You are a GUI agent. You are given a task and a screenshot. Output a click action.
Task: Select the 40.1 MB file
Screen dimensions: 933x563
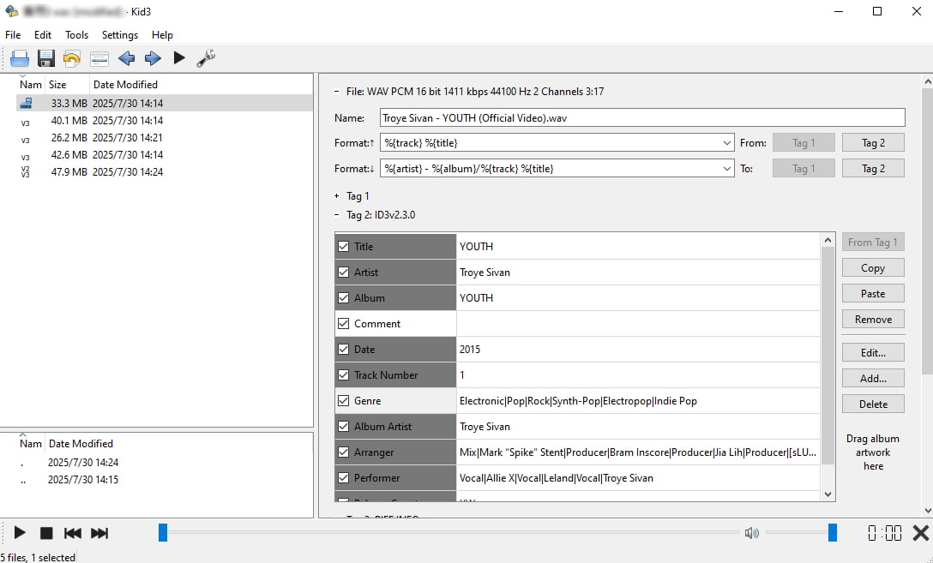tap(165, 121)
